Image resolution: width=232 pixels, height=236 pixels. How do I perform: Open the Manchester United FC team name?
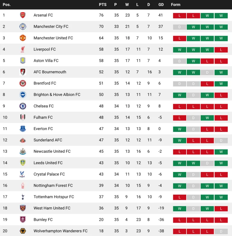(x=53, y=38)
